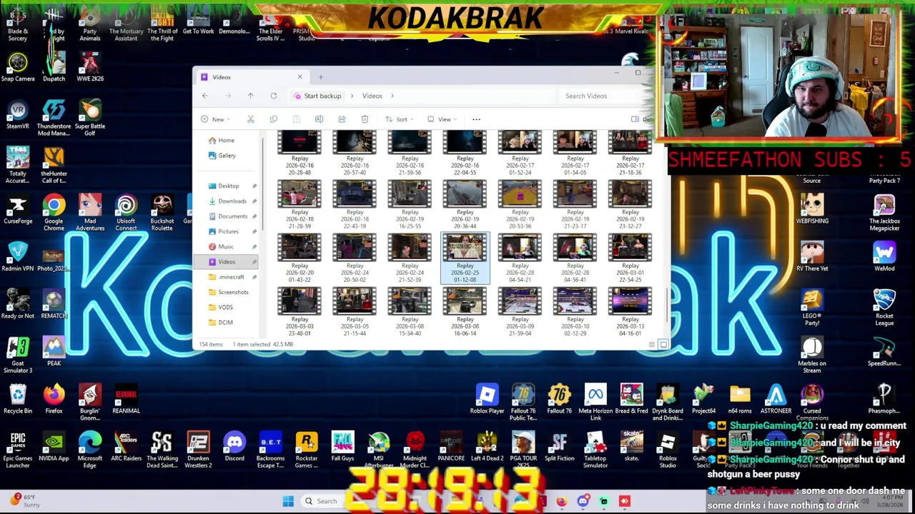Click the Start backup button
The width and height of the screenshot is (915, 514).
pos(318,96)
